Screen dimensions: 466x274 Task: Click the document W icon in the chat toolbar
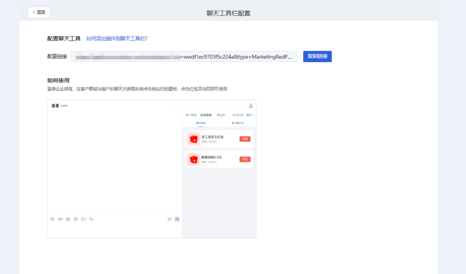pos(76,219)
